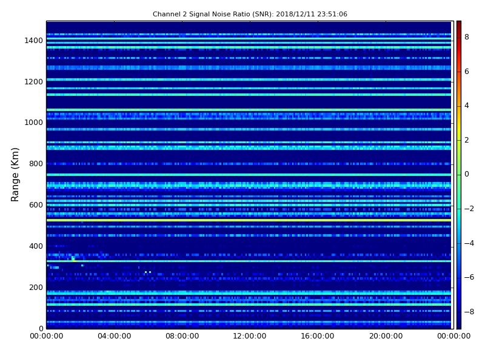This screenshot has width=485, height=364.
Task: Click the 1200 range tick label
Action: [x=34, y=82]
